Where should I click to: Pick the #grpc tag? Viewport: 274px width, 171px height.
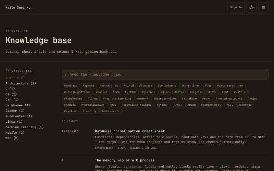click(165, 92)
